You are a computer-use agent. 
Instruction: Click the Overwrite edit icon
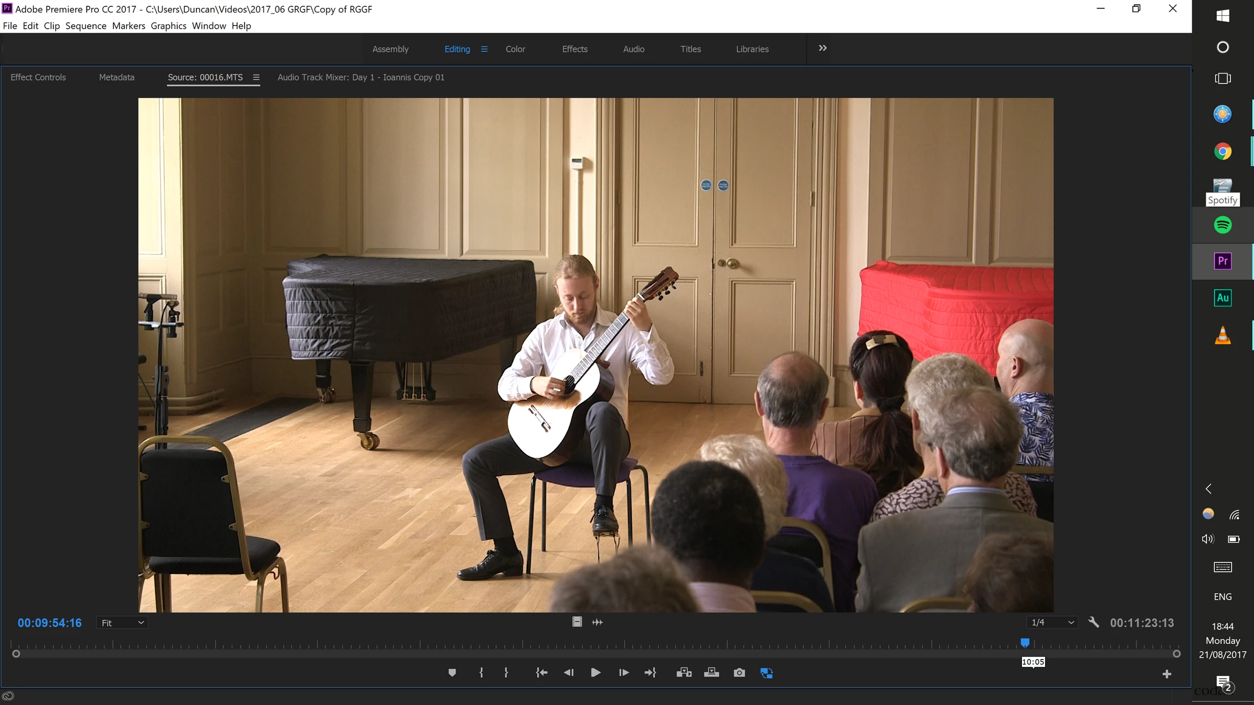711,673
